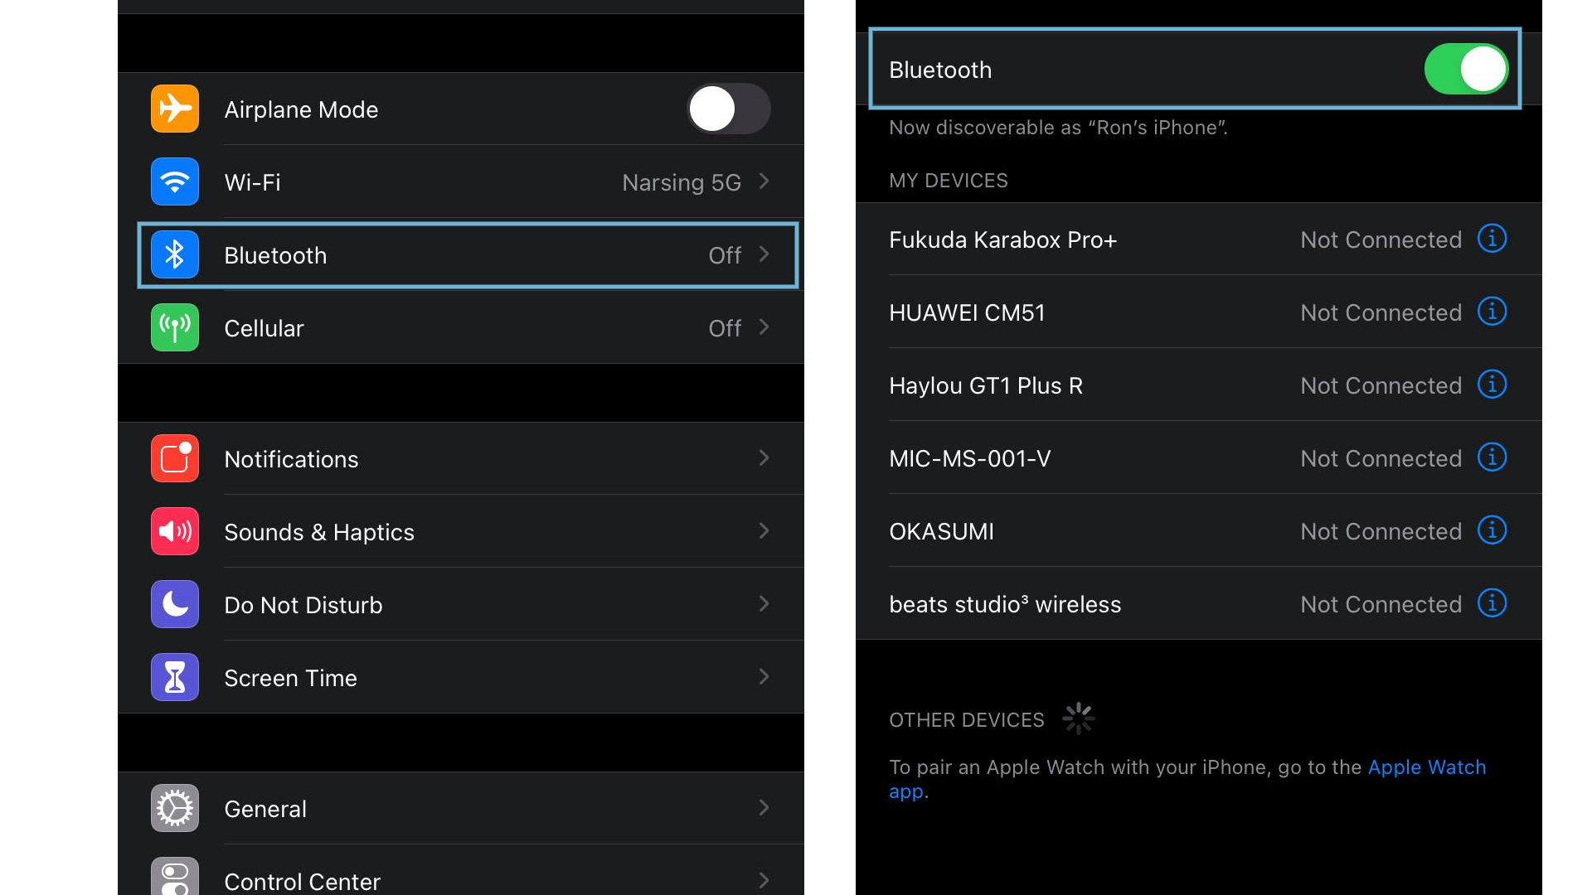This screenshot has width=1592, height=895.
Task: Tap the "Now discoverable as" notice
Action: click(x=1058, y=128)
